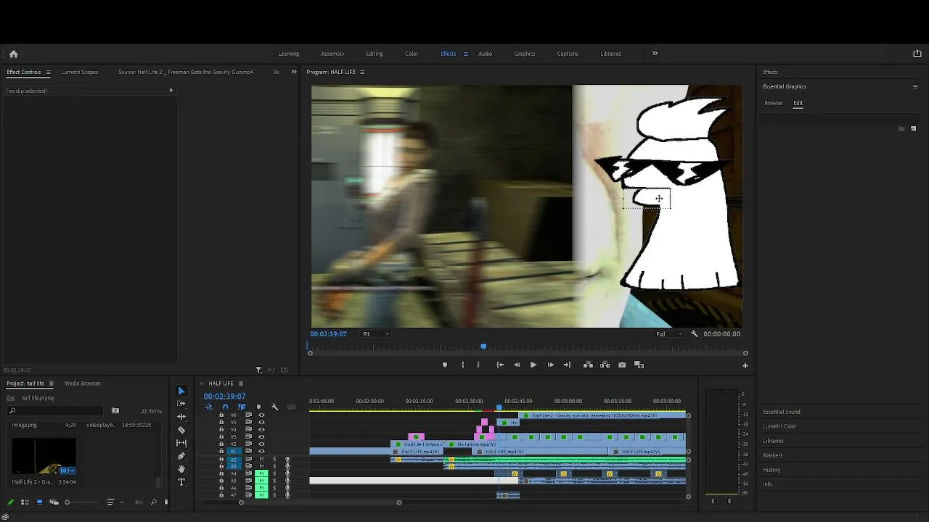The width and height of the screenshot is (929, 522).
Task: Open the Effect Controls panel menu
Action: [x=48, y=72]
